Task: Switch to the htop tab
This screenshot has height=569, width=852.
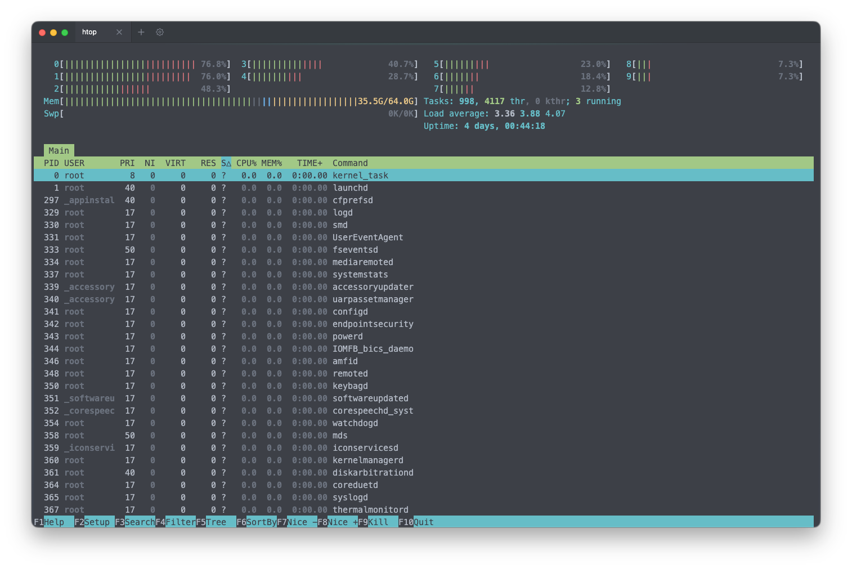Action: 89,32
